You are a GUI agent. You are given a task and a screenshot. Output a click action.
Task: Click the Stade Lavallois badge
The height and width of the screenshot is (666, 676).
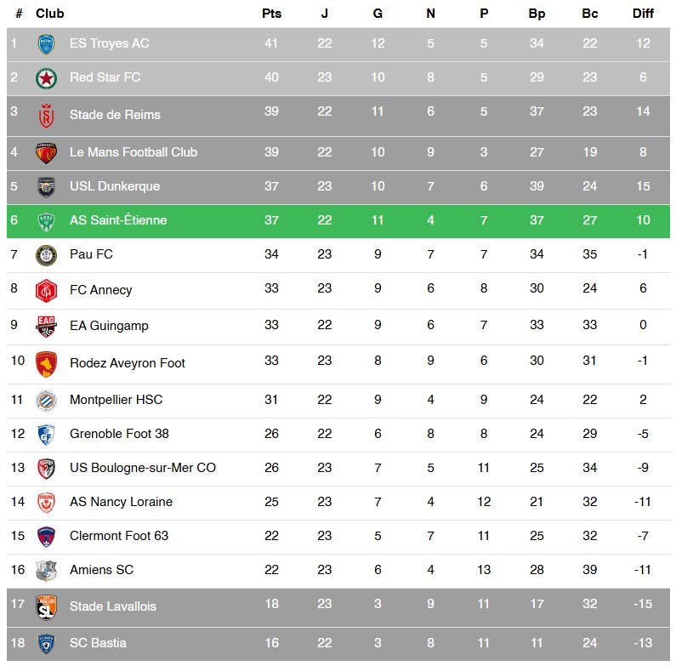tap(46, 606)
